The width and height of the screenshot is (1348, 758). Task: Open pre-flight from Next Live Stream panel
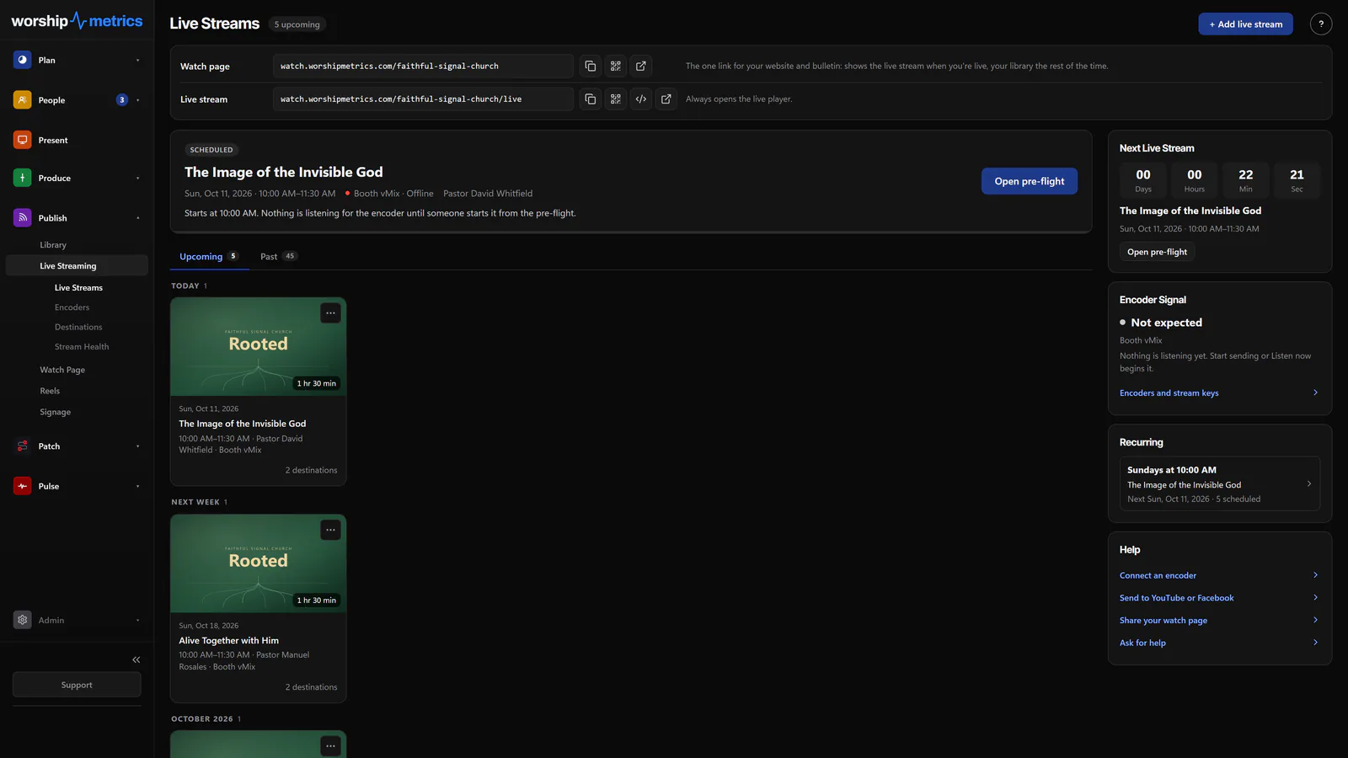coord(1158,252)
